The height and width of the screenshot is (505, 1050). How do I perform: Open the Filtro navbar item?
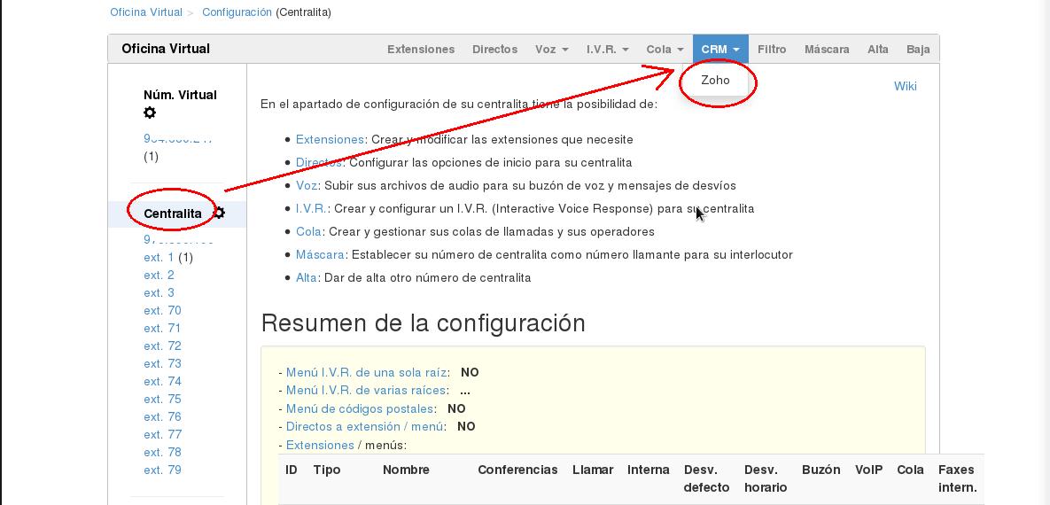coord(772,50)
